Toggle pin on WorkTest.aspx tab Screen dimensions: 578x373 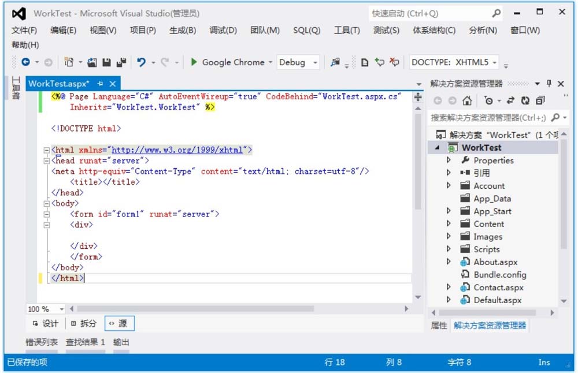click(x=100, y=84)
